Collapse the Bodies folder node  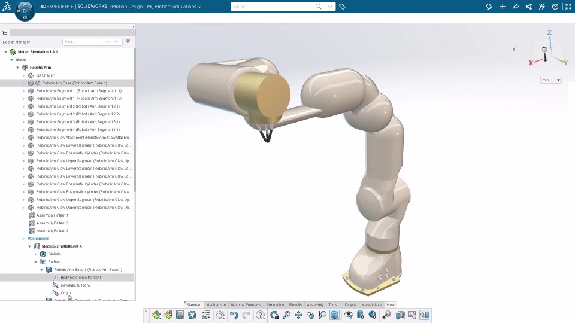(36, 262)
